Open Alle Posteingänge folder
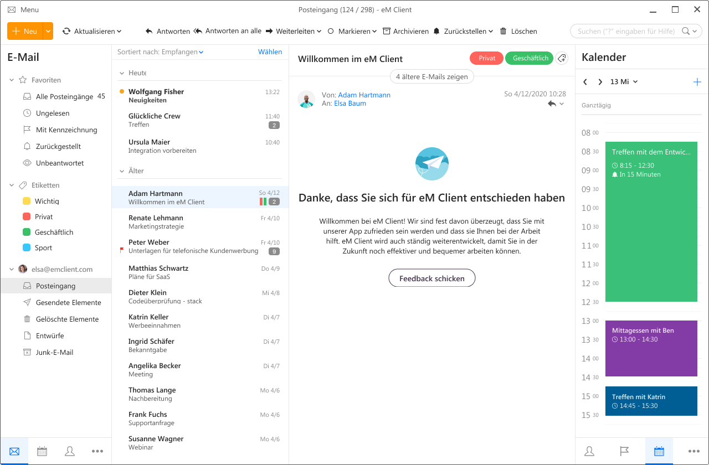This screenshot has width=709, height=465. click(x=64, y=96)
